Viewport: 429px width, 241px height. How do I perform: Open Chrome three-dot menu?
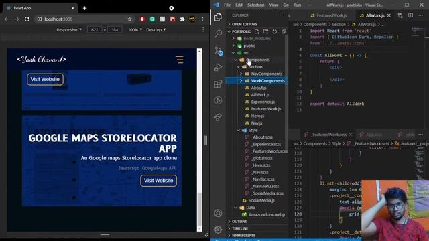pyautogui.click(x=202, y=19)
